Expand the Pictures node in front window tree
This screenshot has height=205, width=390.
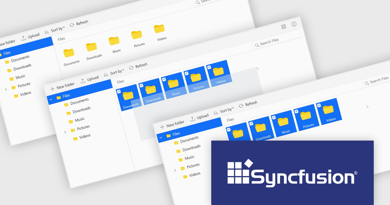pyautogui.click(x=175, y=170)
